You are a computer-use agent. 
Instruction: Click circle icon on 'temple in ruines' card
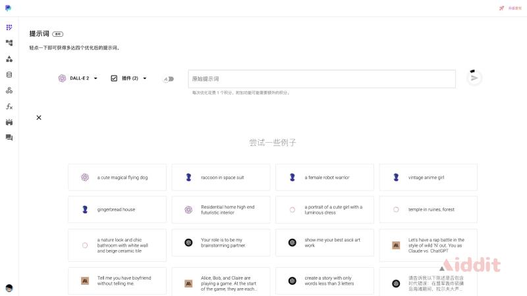(x=396, y=209)
